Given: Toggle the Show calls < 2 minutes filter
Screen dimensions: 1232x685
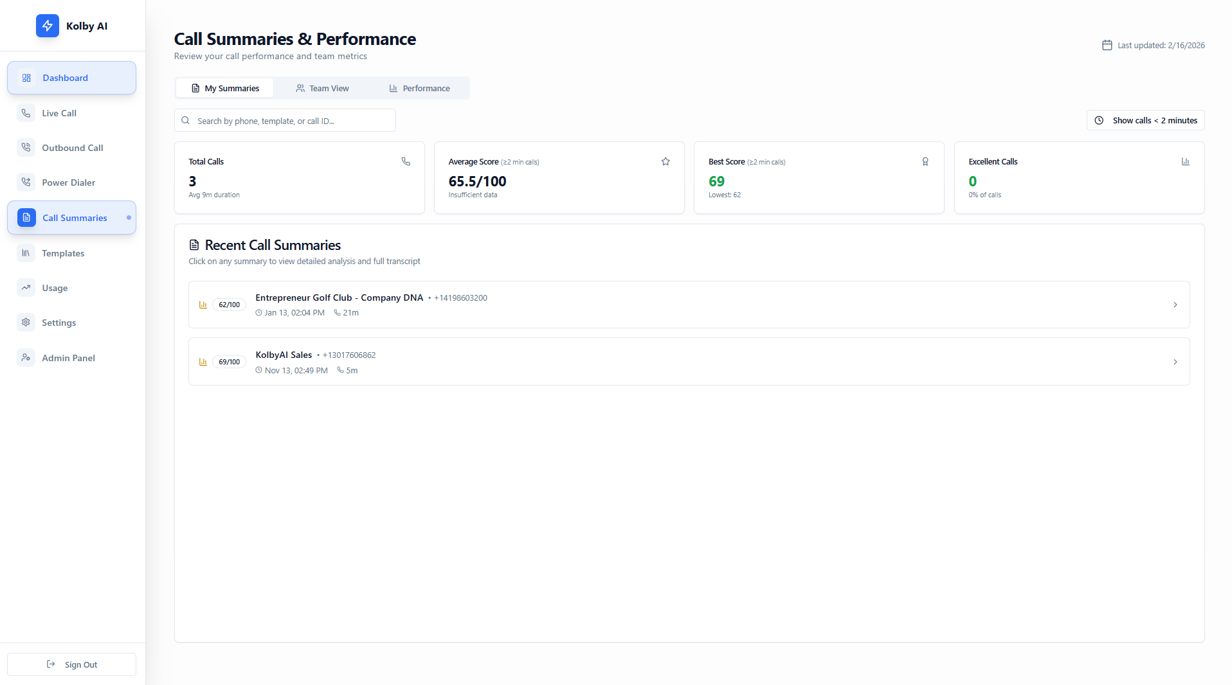Looking at the screenshot, I should point(1145,120).
